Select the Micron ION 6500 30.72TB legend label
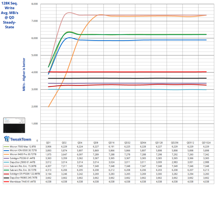216x198 pixels. (23, 151)
